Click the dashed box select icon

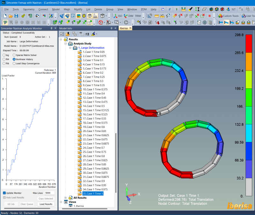pos(116,22)
